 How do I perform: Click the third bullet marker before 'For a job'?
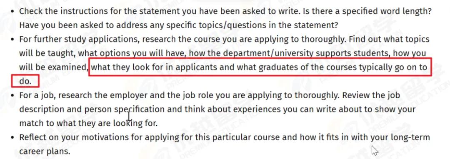[12, 96]
